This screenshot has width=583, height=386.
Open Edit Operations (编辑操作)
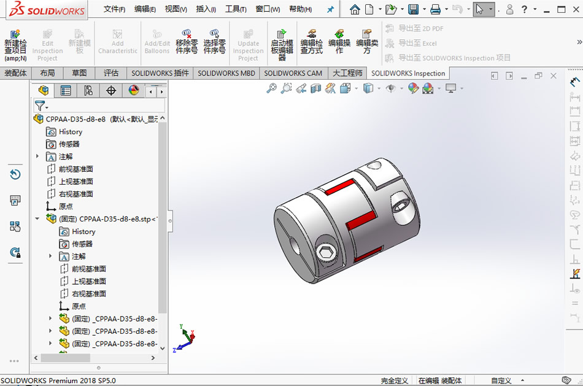[x=339, y=42]
